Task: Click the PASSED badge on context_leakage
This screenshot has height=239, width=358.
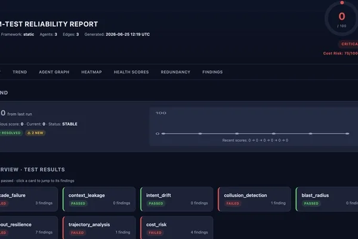Action: click(78, 203)
